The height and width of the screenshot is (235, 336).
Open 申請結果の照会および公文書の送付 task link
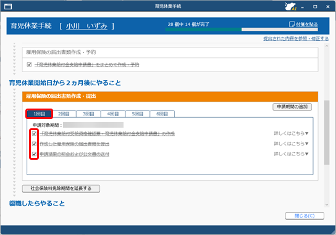(x=74, y=154)
